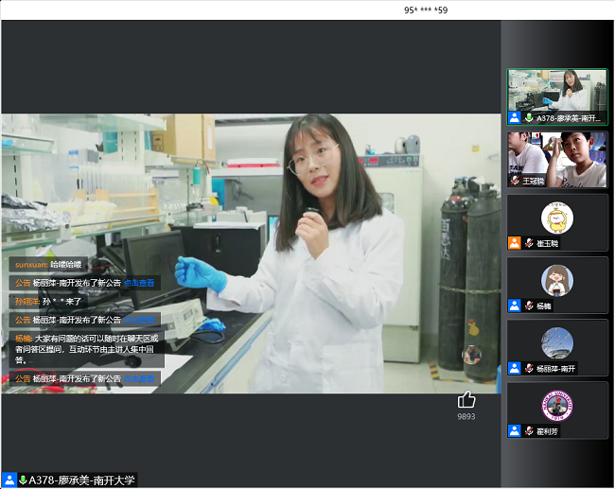The width and height of the screenshot is (615, 489).
Task: Click the muted microphone icon next to 崔玉聪
Action: (529, 243)
